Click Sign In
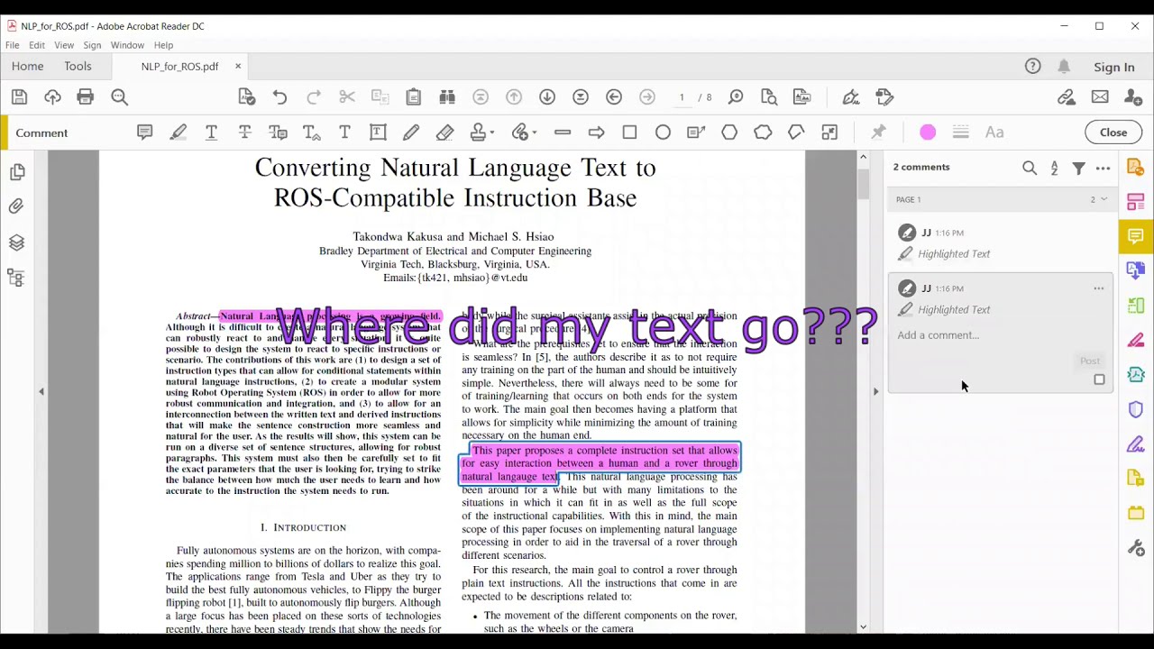 [1114, 67]
